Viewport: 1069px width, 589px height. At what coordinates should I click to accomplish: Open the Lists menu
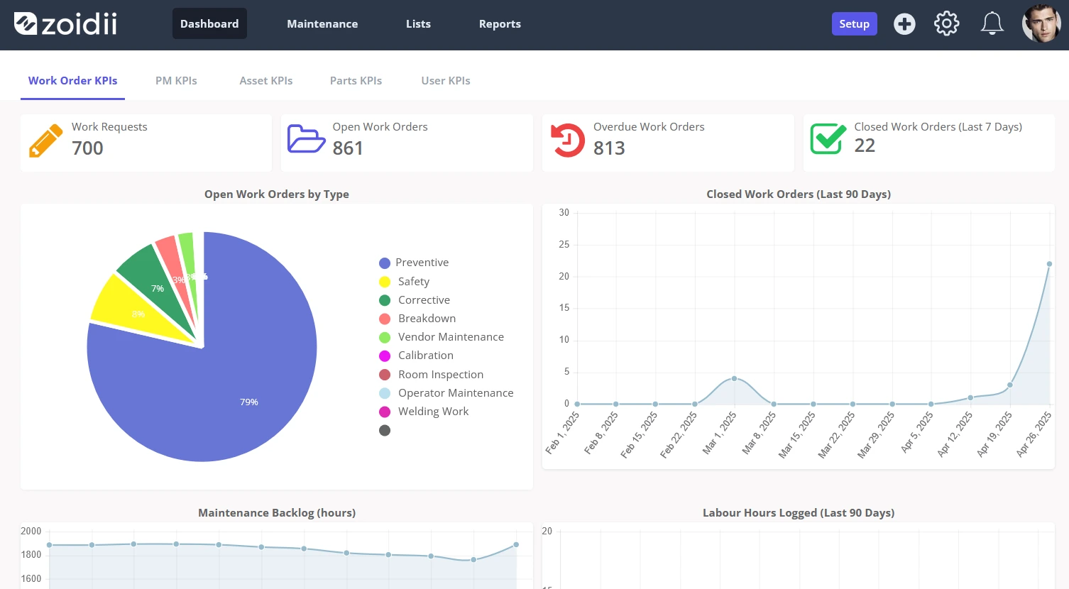418,24
